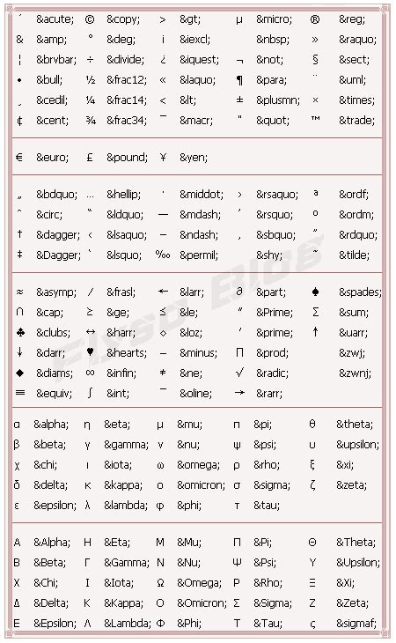Select the &Dagger; entity code

[x=59, y=255]
